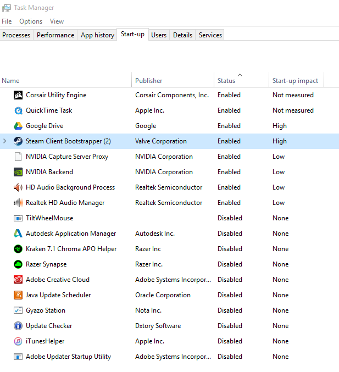
Task: Sort by the Name column header
Action: (66, 80)
